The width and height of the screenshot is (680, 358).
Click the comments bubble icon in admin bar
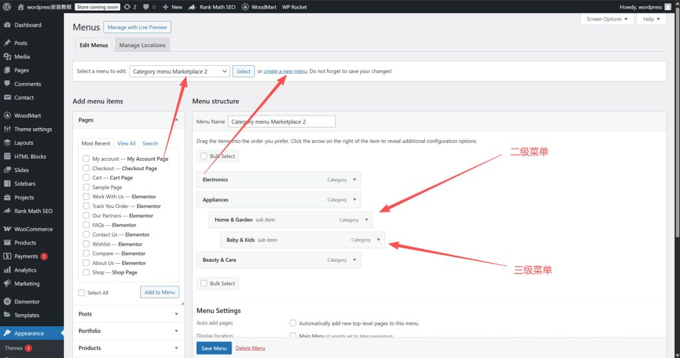[146, 7]
